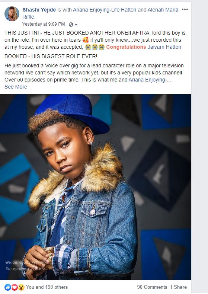The image size is (208, 294).
Task: Expand the post with See More
Action: [x=16, y=87]
